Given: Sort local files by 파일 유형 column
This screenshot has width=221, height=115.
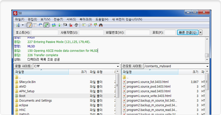Looking at the screenshot, I should pos(100,72).
